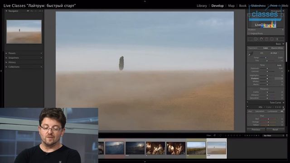Image resolution: width=290 pixels, height=163 pixels.
Task: Expand the Snapshots panel
Action: (x=6, y=58)
